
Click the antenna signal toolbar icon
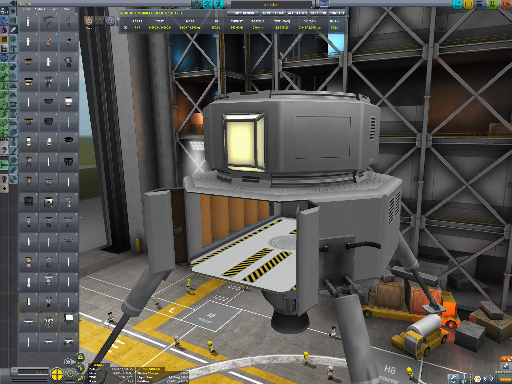(489, 379)
